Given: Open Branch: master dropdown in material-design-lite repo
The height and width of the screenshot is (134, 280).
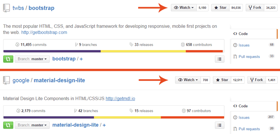Looking at the screenshot, I should [32, 125].
